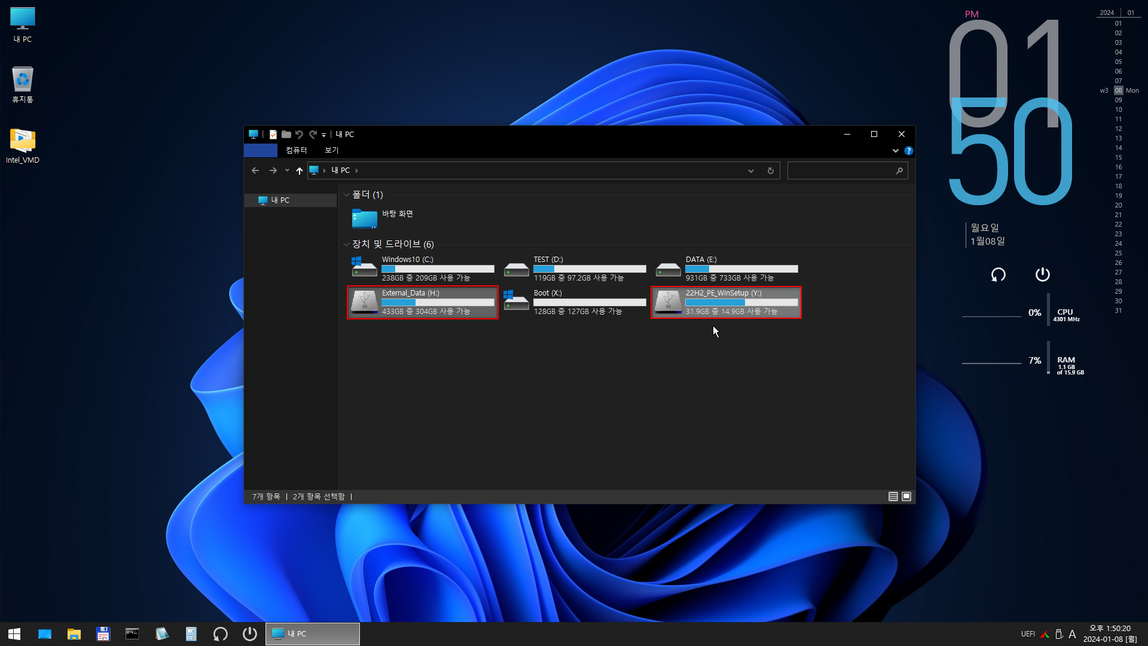Collapse the 장치 및 드라이브 (6) group
The width and height of the screenshot is (1148, 646).
pos(346,244)
